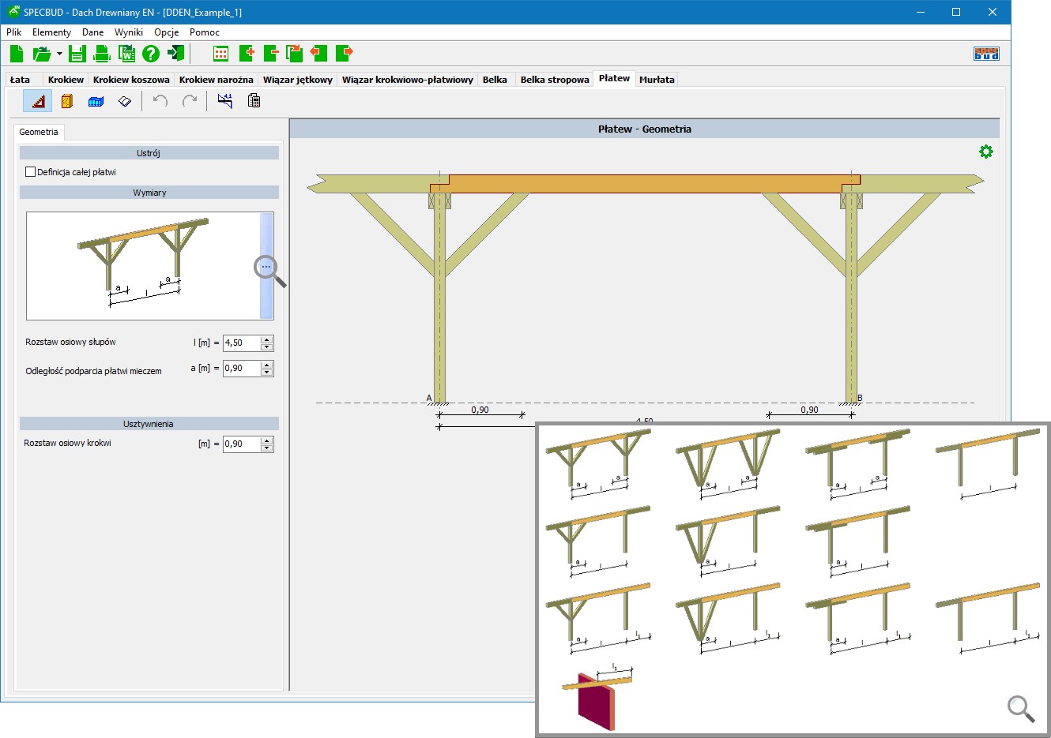Select the wood material icon

(67, 101)
